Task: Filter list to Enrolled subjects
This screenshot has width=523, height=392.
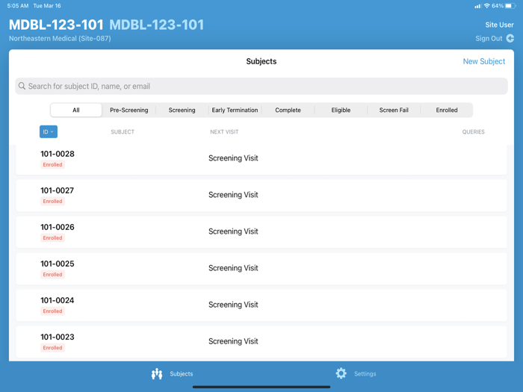Action: pyautogui.click(x=447, y=110)
